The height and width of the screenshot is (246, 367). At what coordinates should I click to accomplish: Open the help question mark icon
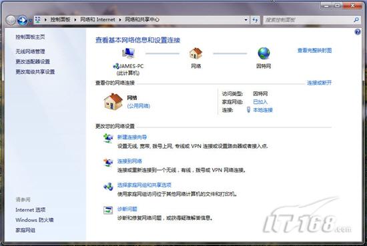click(x=358, y=32)
